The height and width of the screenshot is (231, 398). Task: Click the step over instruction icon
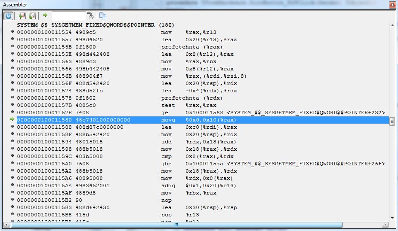pos(22,16)
